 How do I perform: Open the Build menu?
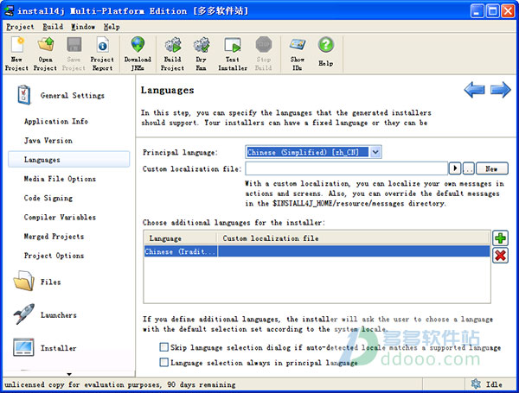(x=53, y=27)
